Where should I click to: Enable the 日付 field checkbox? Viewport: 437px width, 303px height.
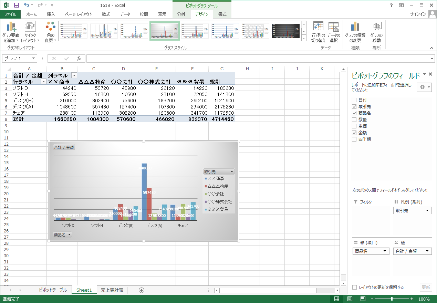(354, 100)
